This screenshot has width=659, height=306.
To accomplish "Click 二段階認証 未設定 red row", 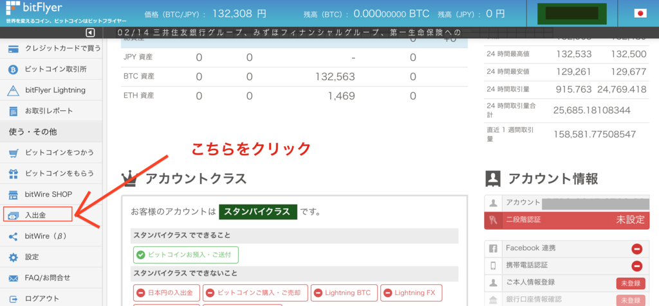I will pos(566,220).
